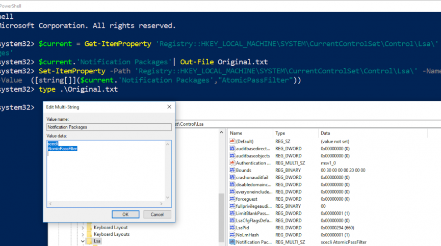Click the Value name field
441x246 pixels.
(x=109, y=127)
